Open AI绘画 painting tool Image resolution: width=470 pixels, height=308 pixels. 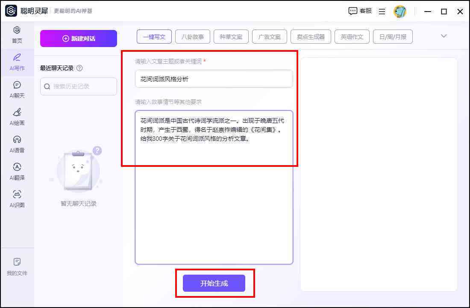[x=17, y=117]
